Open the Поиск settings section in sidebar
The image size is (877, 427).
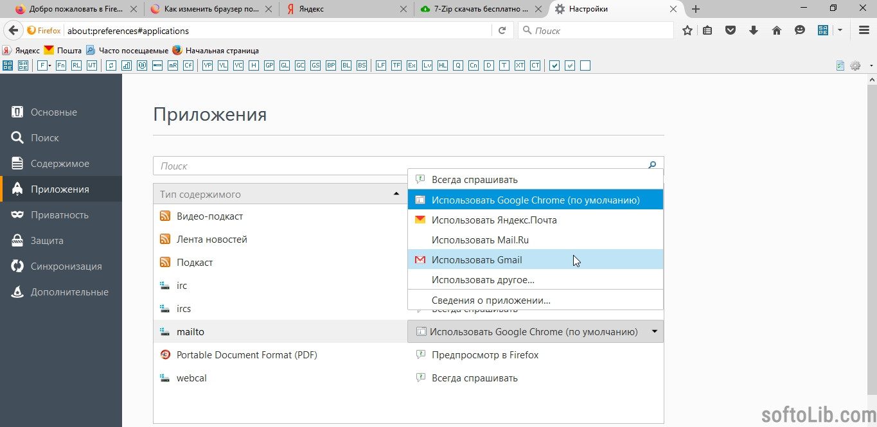[61, 138]
